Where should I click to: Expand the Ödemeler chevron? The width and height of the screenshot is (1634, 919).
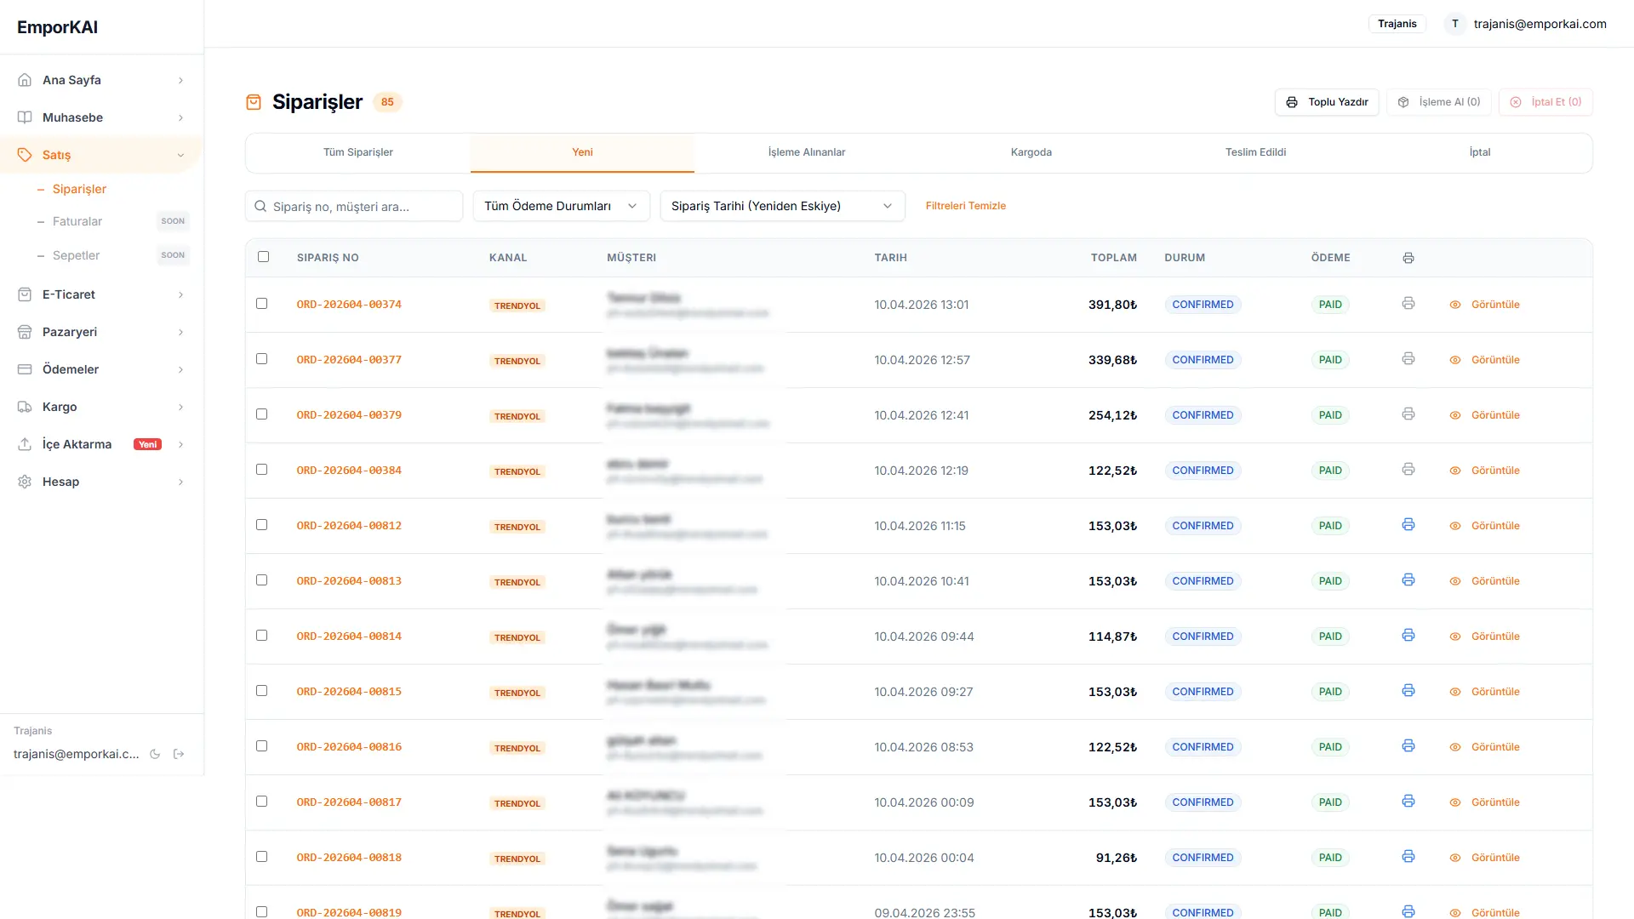pyautogui.click(x=180, y=369)
